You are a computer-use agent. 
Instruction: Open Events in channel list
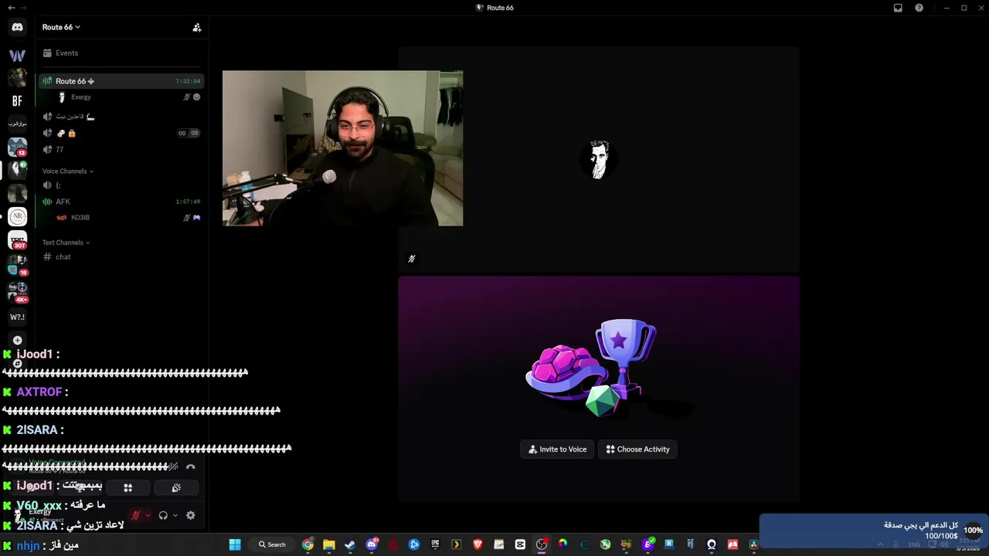click(x=121, y=53)
